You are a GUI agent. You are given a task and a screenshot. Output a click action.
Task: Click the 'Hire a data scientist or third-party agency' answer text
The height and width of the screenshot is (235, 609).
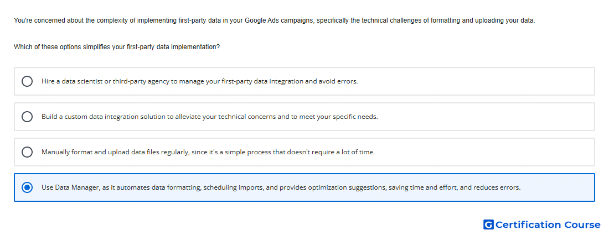pos(200,81)
